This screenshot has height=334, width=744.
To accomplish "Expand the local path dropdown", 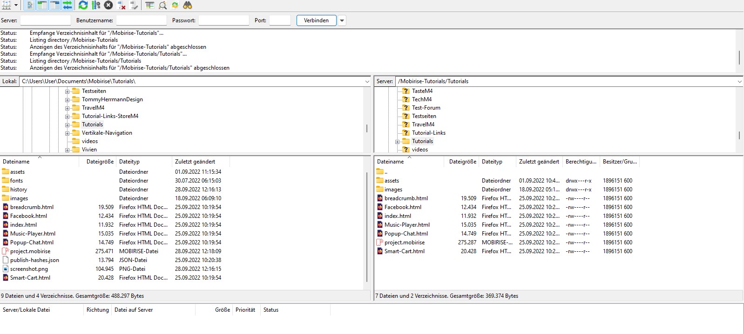I will click(x=367, y=81).
